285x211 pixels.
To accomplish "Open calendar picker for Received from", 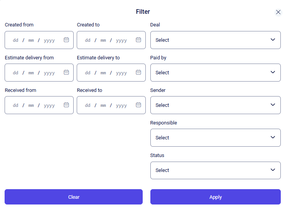I will (x=66, y=105).
